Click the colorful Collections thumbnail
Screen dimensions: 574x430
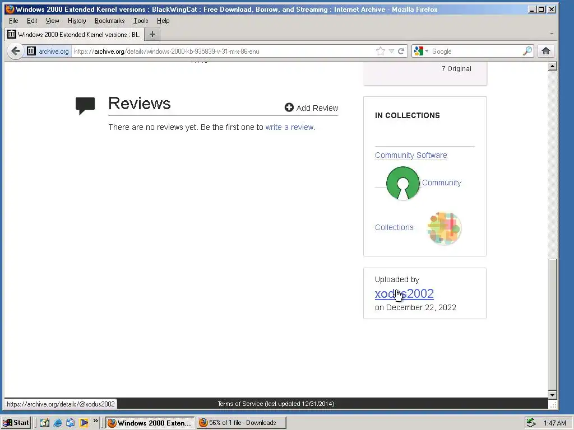[x=444, y=228]
